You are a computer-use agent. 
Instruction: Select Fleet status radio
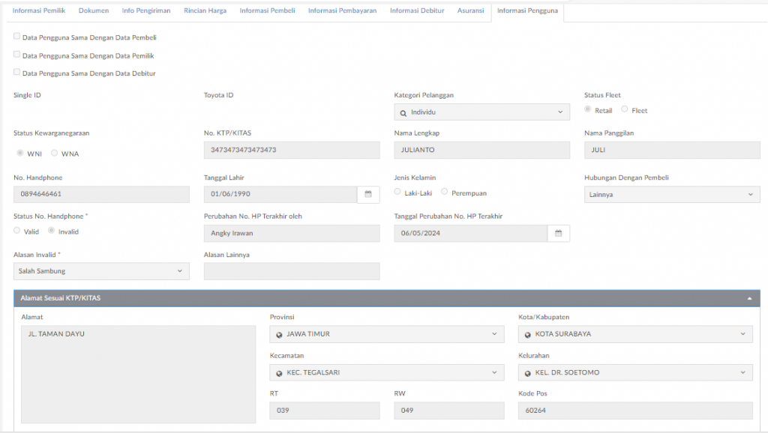click(x=625, y=109)
